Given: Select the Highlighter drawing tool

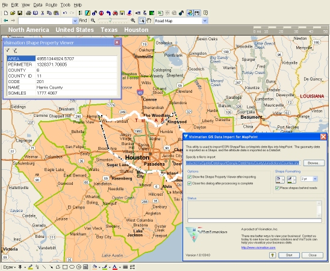Looking at the screenshot, I should click(30, 267).
